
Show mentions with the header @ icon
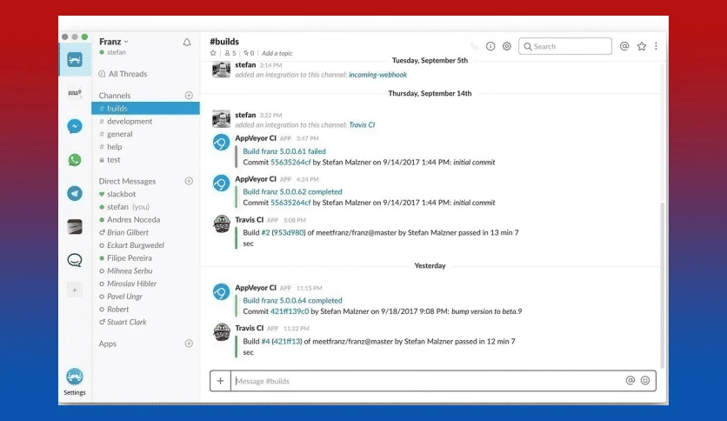(x=624, y=46)
